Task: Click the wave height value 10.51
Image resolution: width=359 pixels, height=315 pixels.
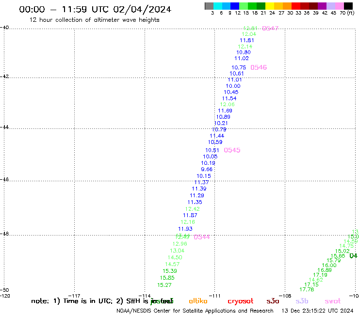Action: (x=212, y=150)
